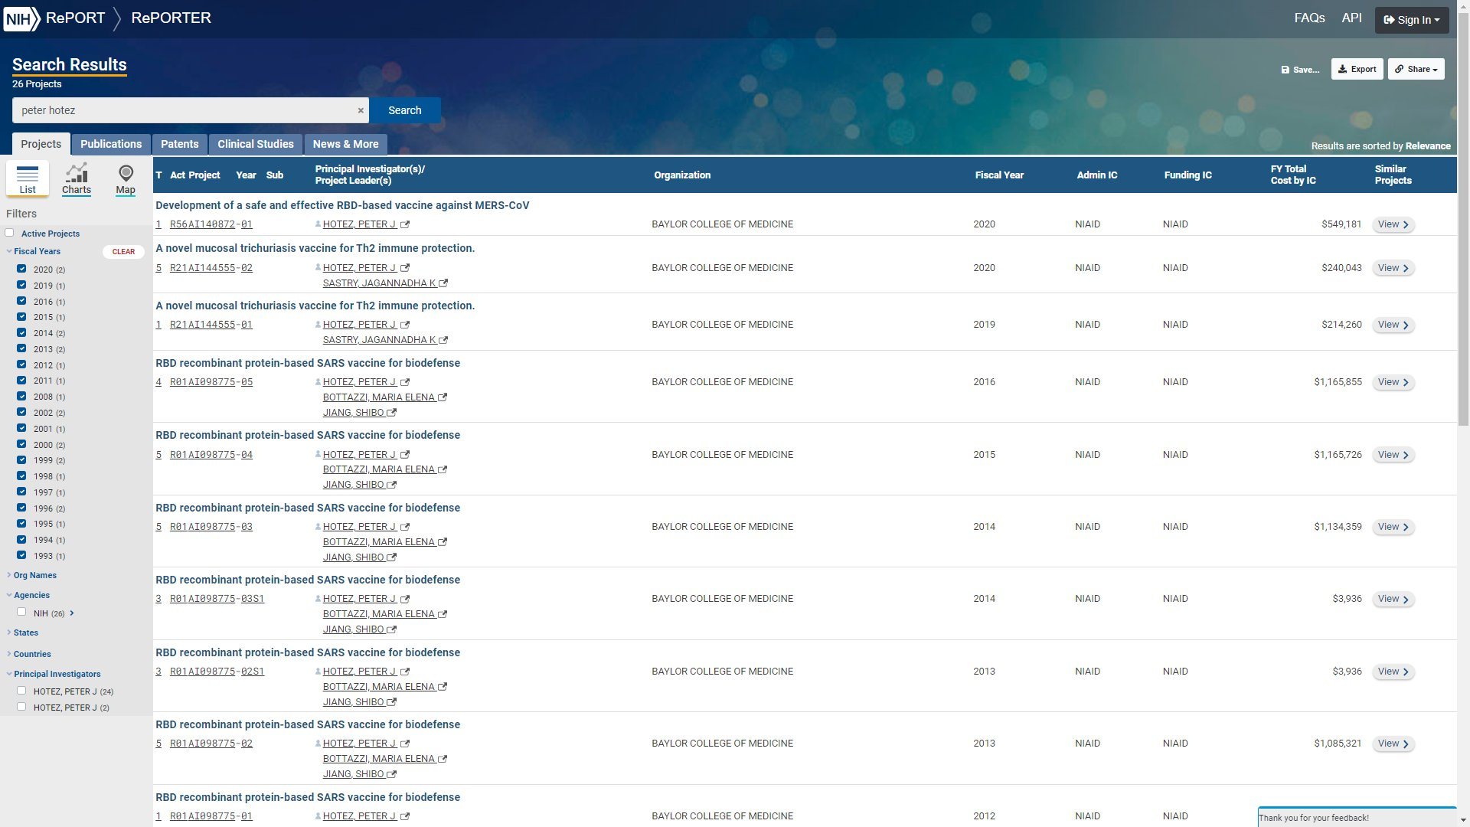Uncheck fiscal year 2016 filter
1470x827 pixels.
pos(21,301)
